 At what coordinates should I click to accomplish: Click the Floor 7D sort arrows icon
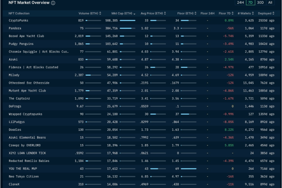pyautogui.click(x=233, y=13)
